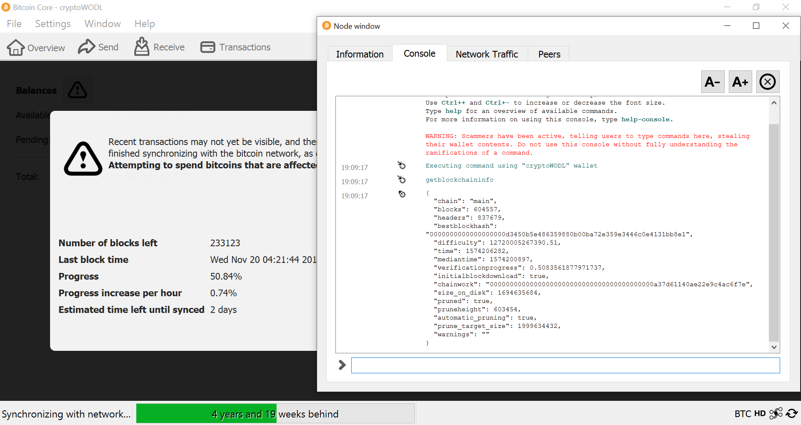Minimize the Node window

click(x=728, y=26)
